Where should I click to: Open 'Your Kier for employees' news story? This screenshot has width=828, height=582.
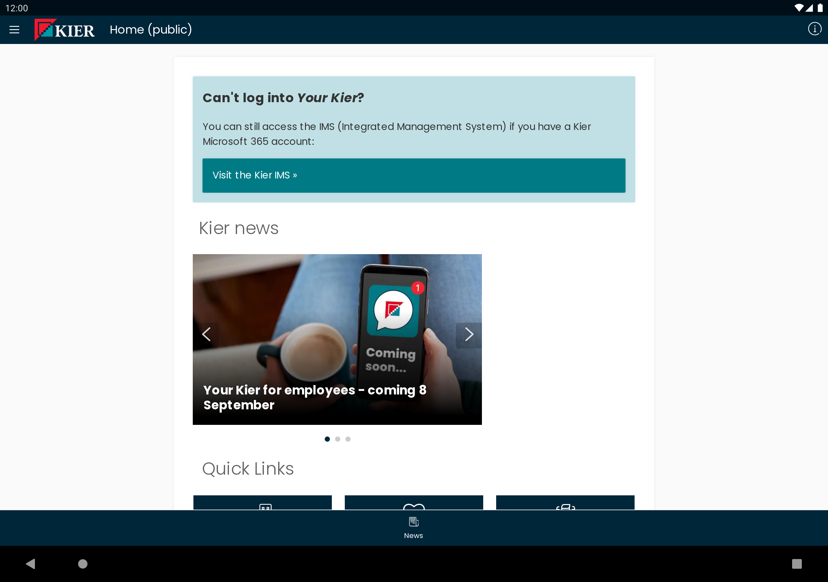(337, 339)
